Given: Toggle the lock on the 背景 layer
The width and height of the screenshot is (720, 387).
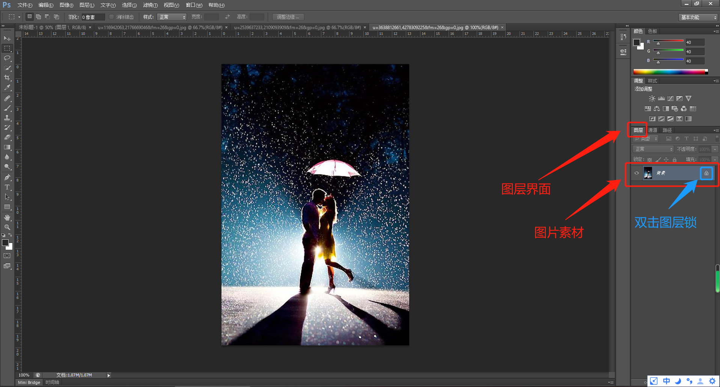Looking at the screenshot, I should pos(706,173).
